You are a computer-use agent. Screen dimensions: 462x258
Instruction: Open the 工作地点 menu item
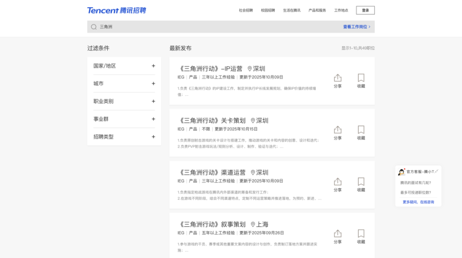tap(341, 10)
